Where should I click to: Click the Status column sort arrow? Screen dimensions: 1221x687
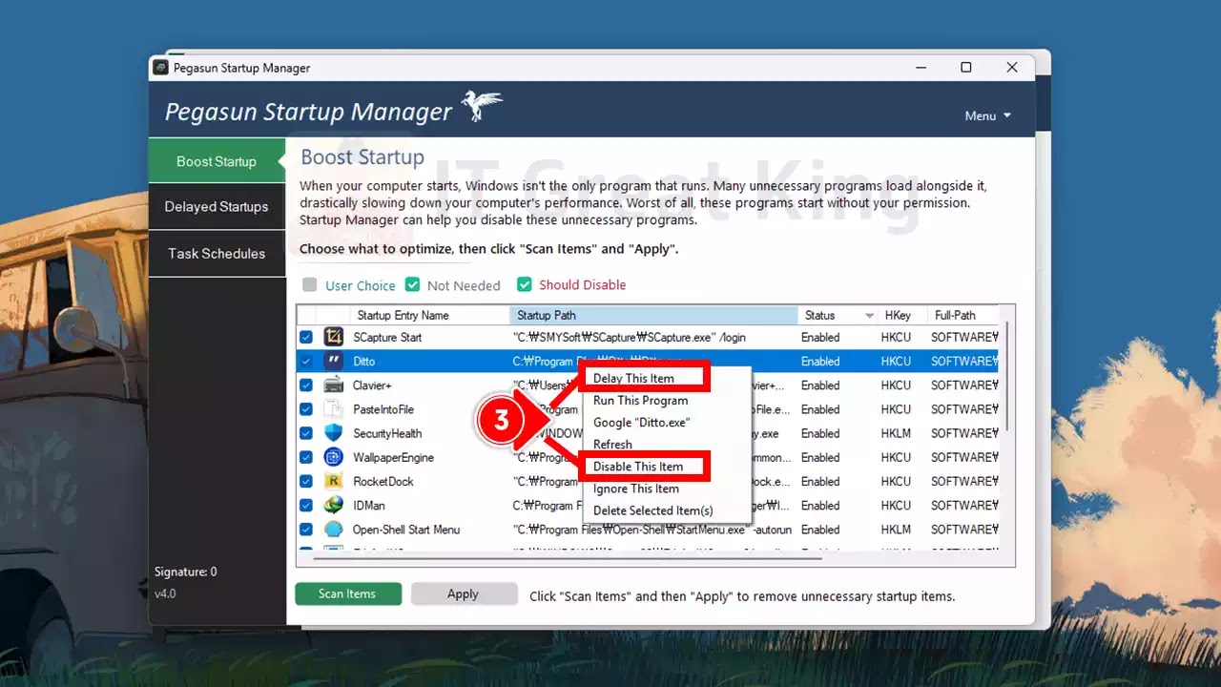[x=869, y=316]
